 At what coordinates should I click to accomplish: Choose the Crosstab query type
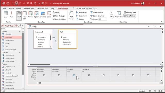pyautogui.click(x=43, y=14)
